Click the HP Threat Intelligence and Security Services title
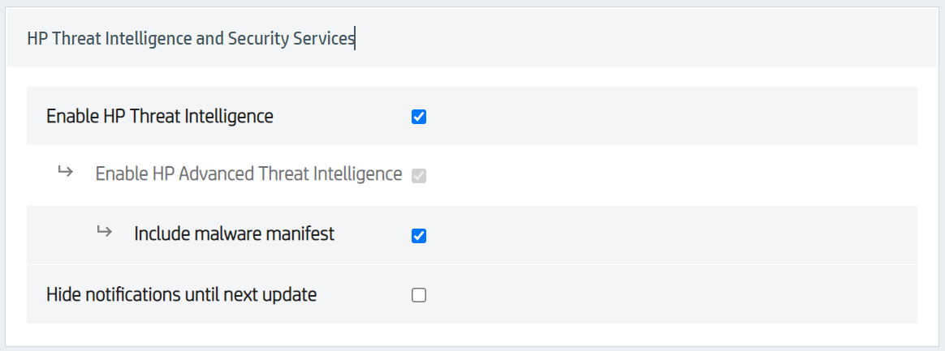945x351 pixels. pos(190,39)
